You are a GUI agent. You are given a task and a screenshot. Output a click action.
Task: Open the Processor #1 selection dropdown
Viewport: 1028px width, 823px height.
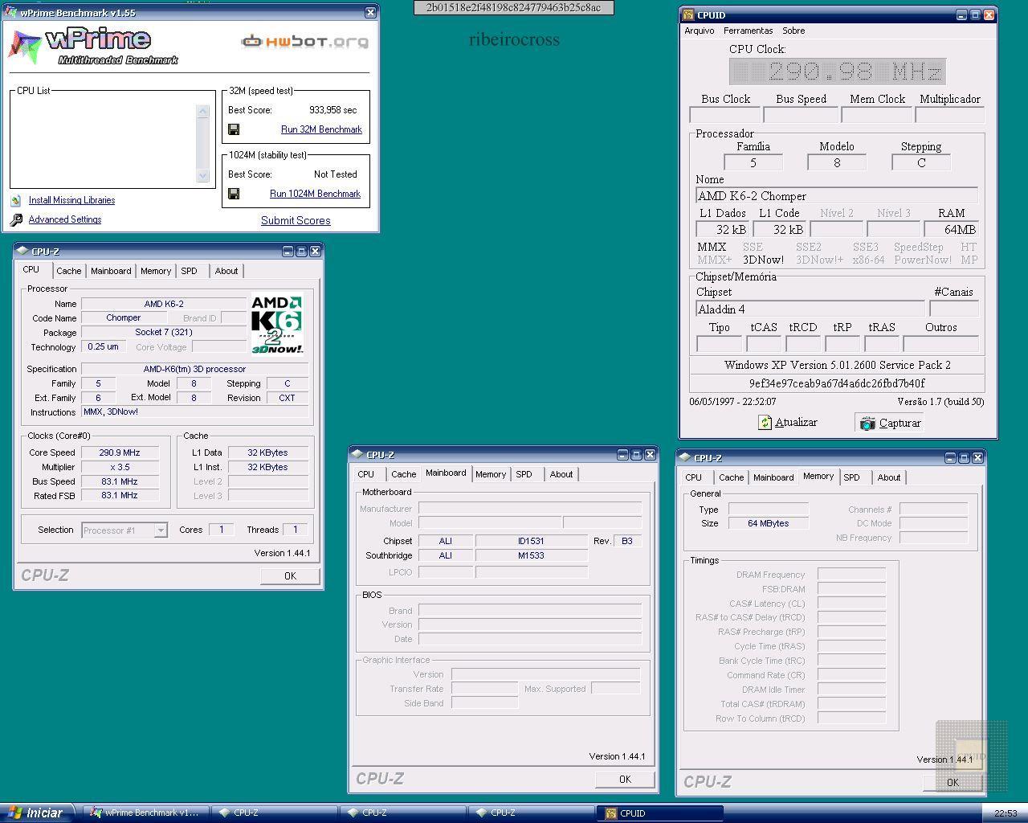pyautogui.click(x=161, y=530)
